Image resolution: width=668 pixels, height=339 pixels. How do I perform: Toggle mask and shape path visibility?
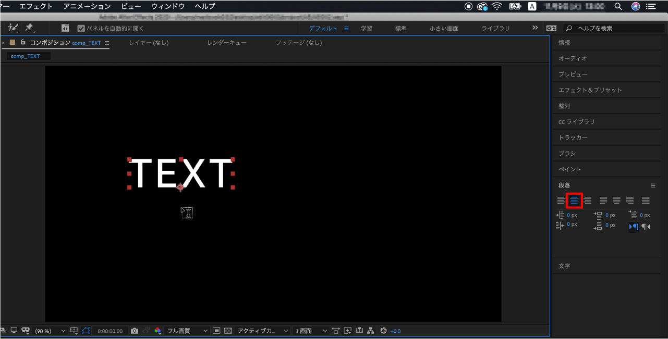[x=87, y=331]
